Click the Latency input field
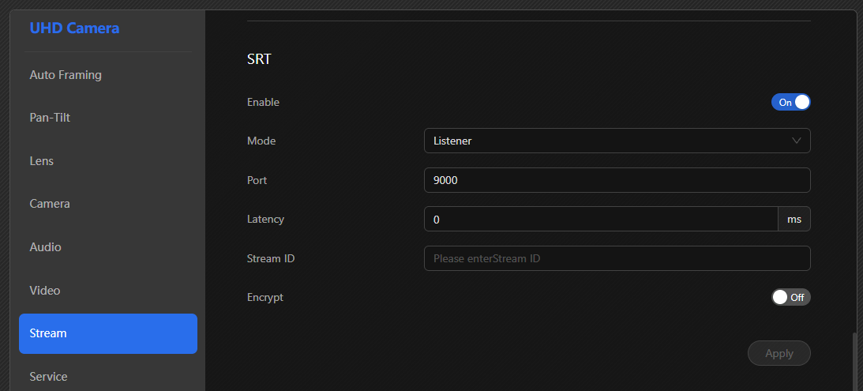This screenshot has height=391, width=863. tap(601, 219)
